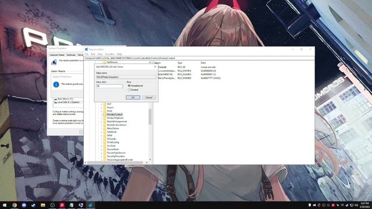Expand the ScsiPort registry key
This screenshot has width=372, height=209.
[102, 146]
